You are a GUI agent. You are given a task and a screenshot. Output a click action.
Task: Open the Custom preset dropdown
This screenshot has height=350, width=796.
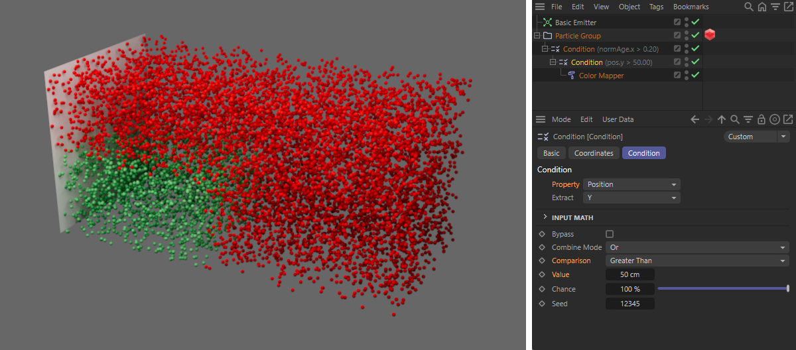pyautogui.click(x=750, y=137)
